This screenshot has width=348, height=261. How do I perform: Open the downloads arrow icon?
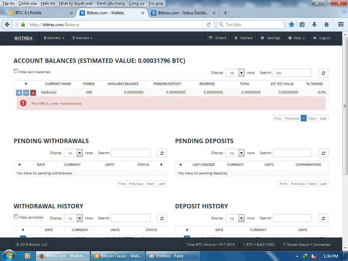tap(314, 24)
